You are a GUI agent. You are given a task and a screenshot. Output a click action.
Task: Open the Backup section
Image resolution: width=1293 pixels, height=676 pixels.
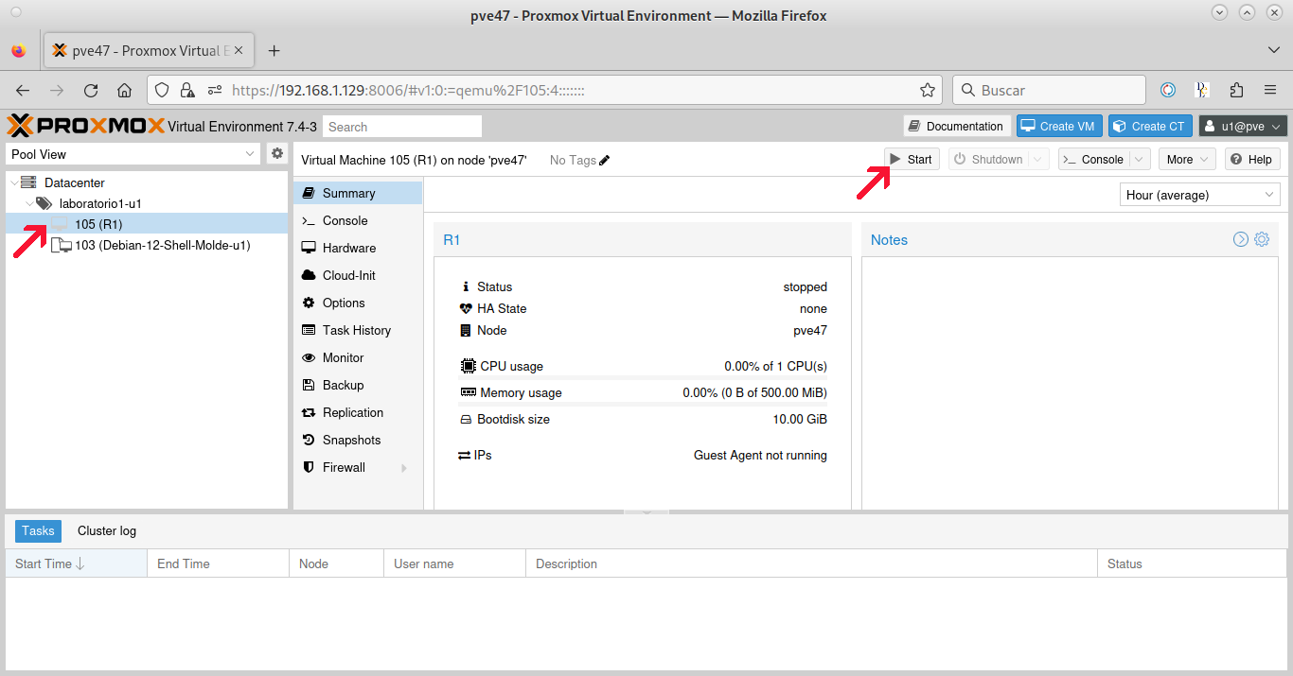click(358, 385)
